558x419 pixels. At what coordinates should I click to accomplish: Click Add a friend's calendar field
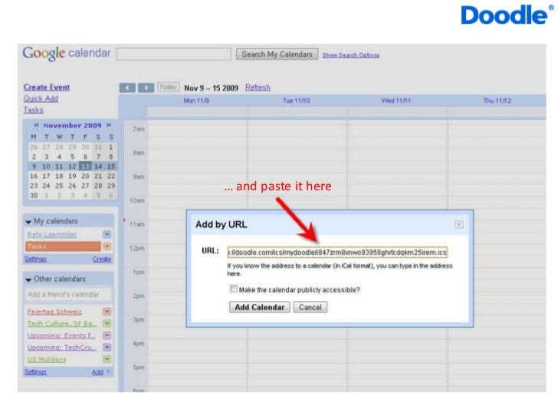click(68, 295)
